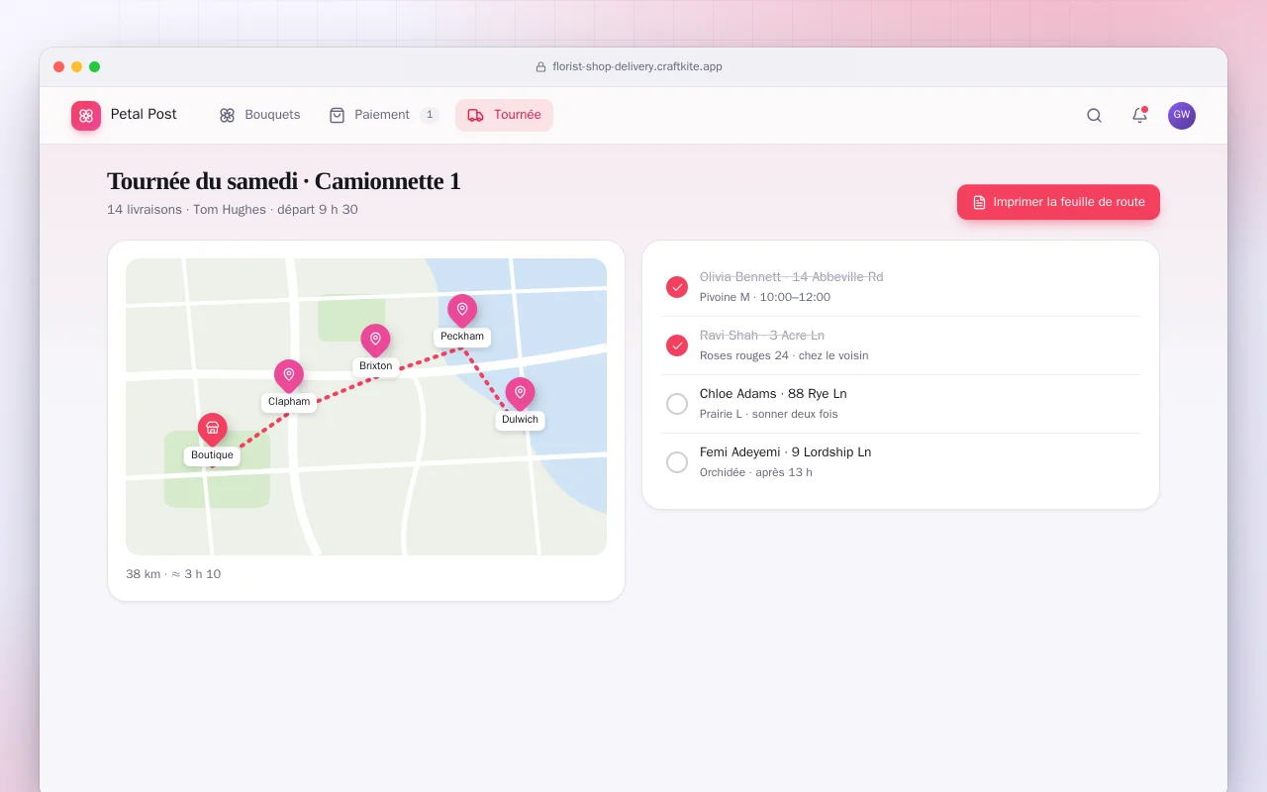Click the lock icon in address bar
This screenshot has width=1267, height=792.
click(x=540, y=67)
